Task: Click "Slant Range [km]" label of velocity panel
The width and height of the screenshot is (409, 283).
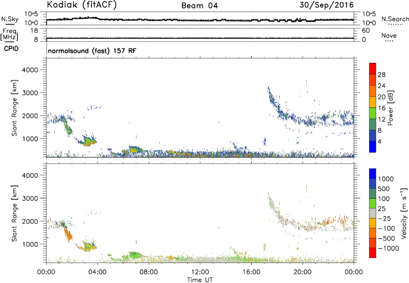Action: coord(14,214)
